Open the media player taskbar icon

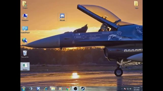[x=60, y=89]
